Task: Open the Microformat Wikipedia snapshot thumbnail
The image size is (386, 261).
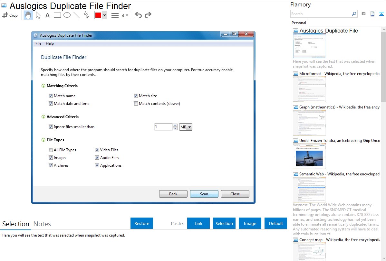Action: [x=309, y=89]
